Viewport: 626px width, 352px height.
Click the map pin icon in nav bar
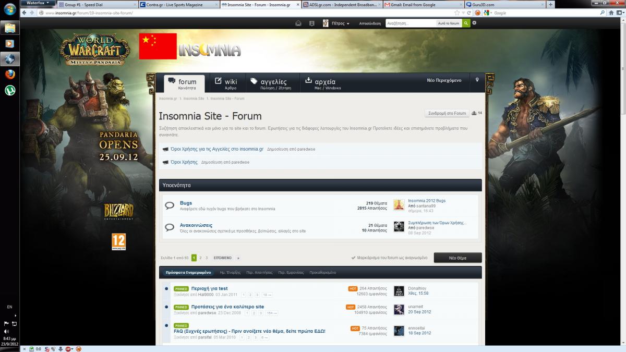tap(477, 80)
